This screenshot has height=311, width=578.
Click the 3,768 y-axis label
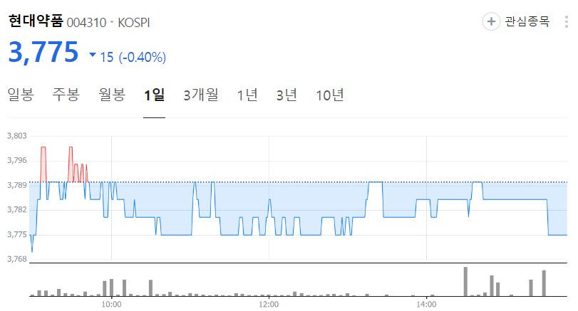click(17, 259)
